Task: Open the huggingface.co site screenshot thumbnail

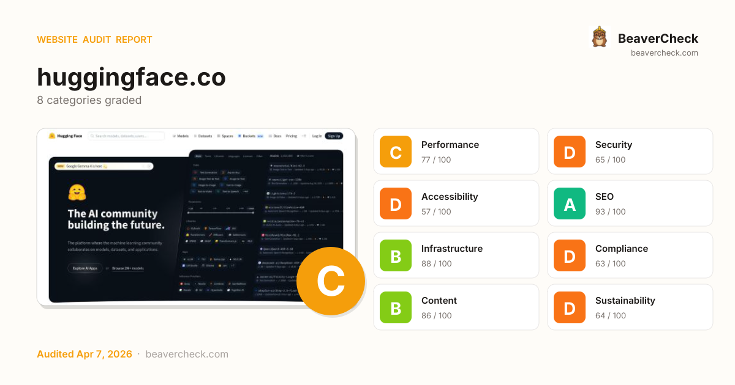Action: click(x=196, y=218)
